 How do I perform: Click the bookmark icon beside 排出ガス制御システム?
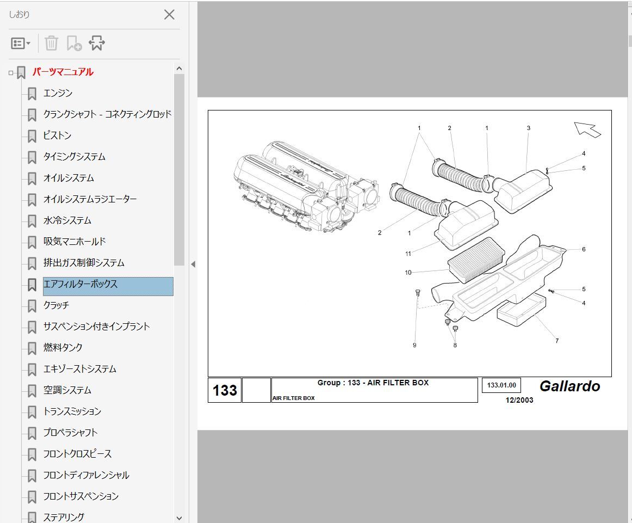(x=32, y=264)
